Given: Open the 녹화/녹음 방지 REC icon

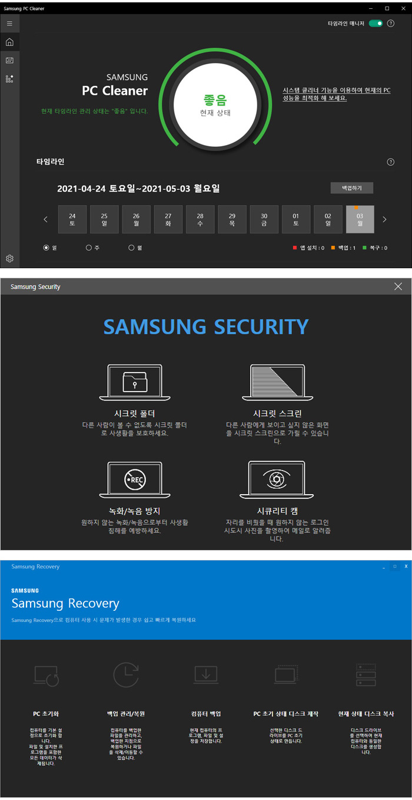Looking at the screenshot, I should pyautogui.click(x=134, y=480).
